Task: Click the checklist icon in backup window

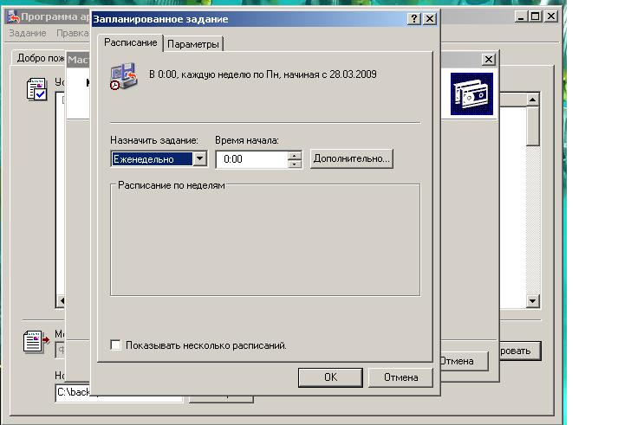Action: click(x=36, y=88)
